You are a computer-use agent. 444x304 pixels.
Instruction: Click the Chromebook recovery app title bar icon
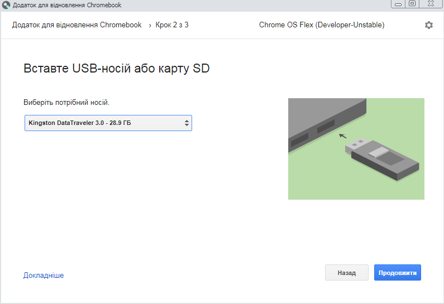[x=6, y=5]
